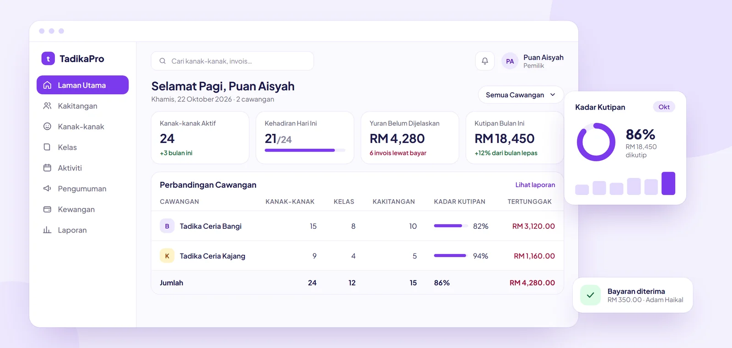Click the PA profile avatar
732x348 pixels.
[510, 61]
